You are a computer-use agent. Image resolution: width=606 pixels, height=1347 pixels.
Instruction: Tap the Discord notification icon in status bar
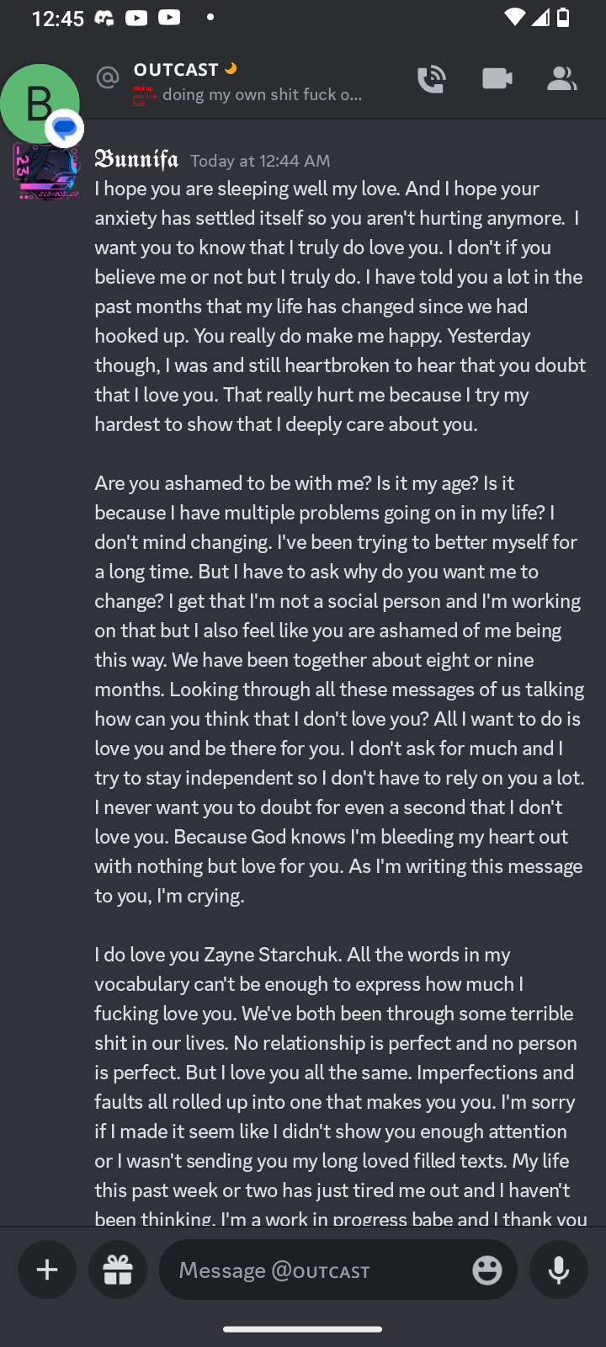(x=104, y=18)
